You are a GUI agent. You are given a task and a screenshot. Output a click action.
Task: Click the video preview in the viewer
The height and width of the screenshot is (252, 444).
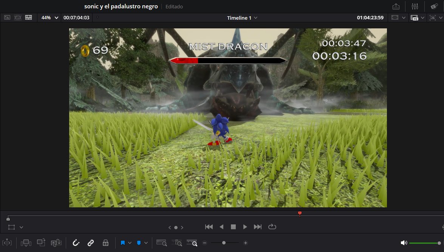pos(228,118)
